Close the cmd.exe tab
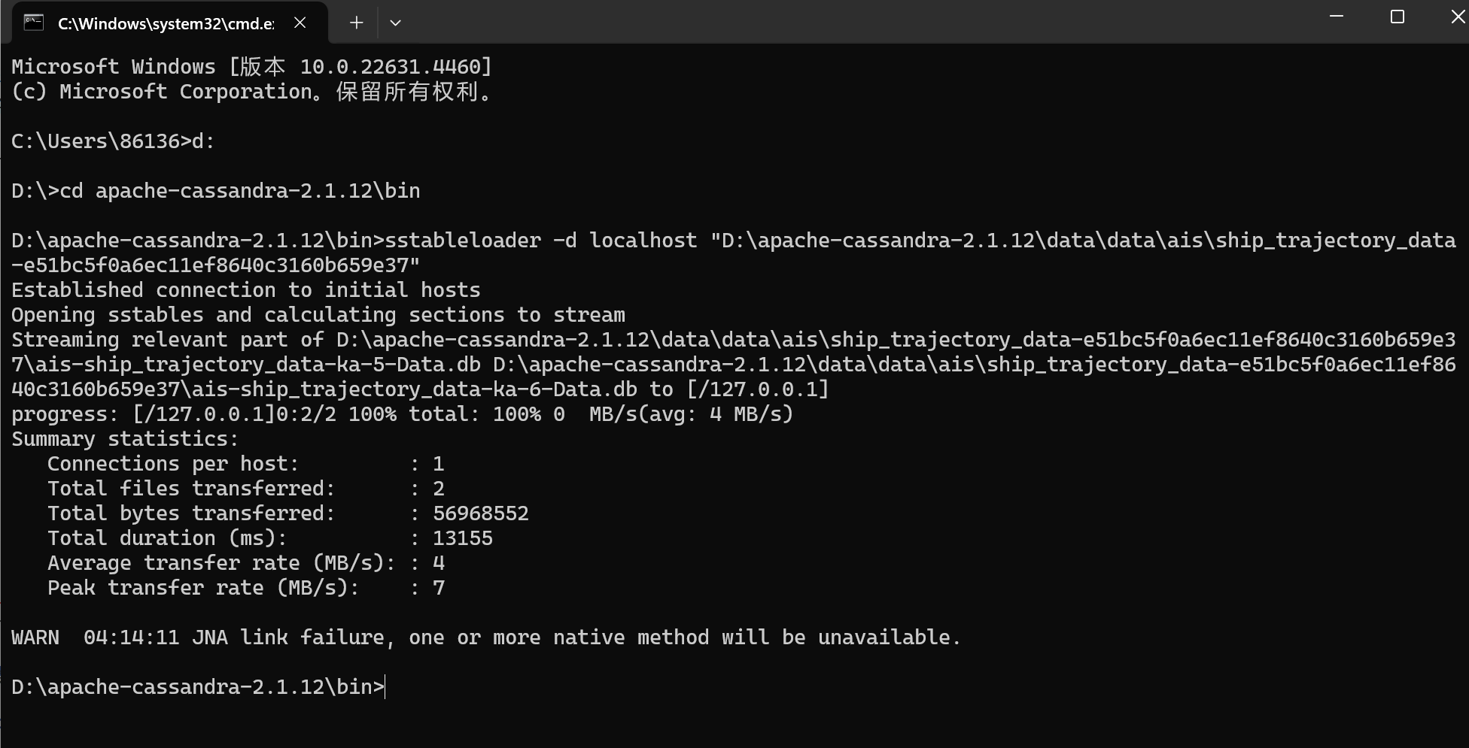 pyautogui.click(x=300, y=23)
